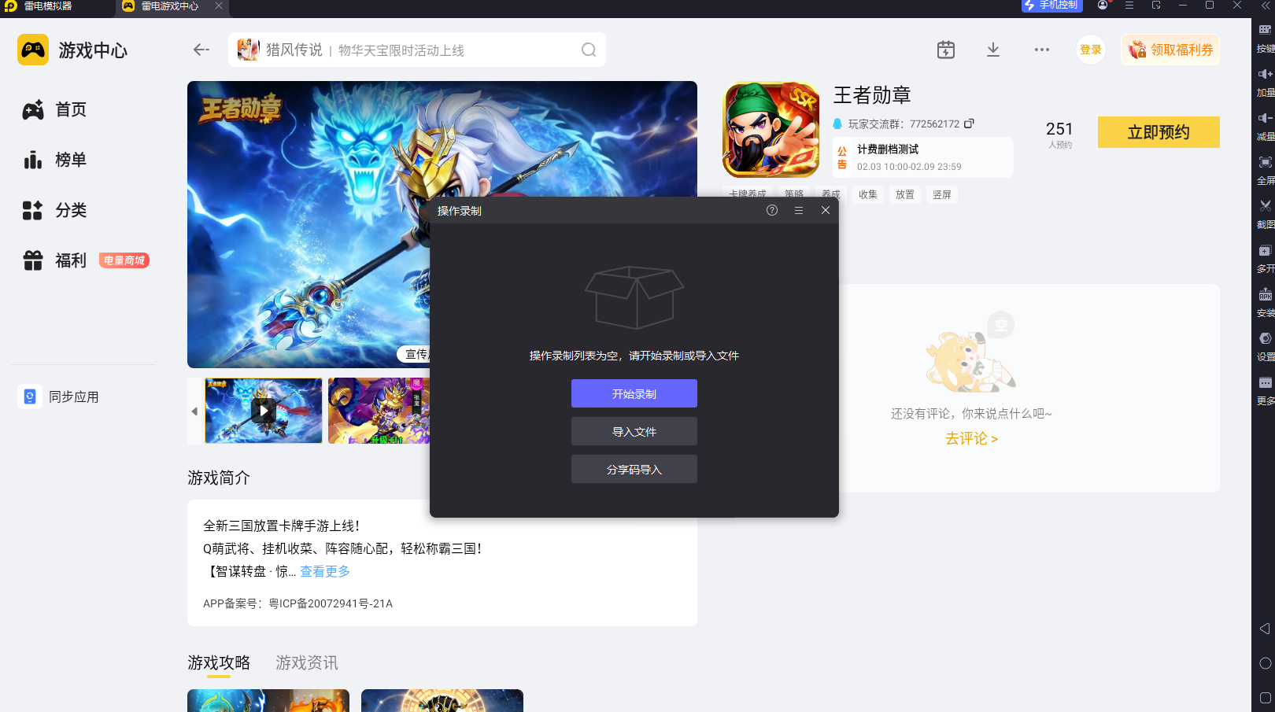Close the 操作录制 dialog
This screenshot has height=712, width=1275.
point(826,210)
